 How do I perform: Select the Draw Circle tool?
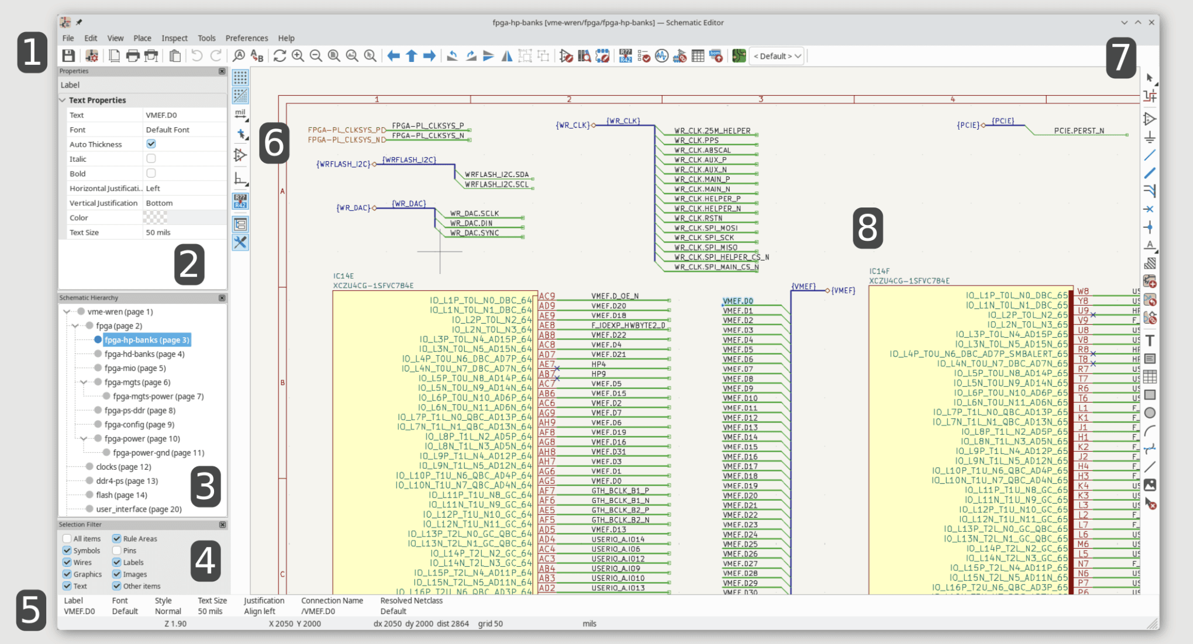click(1150, 413)
